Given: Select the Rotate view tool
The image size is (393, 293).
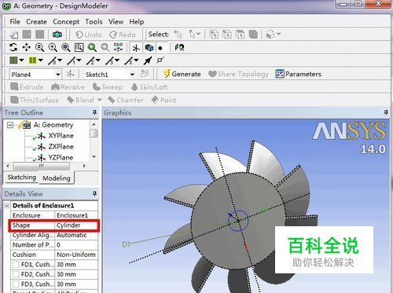Looking at the screenshot, I should (13, 47).
